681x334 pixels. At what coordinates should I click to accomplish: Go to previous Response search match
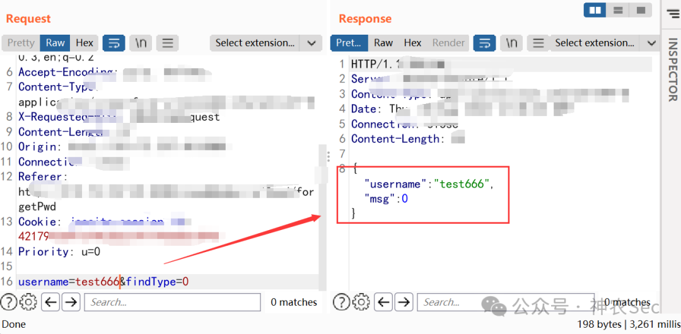[383, 302]
